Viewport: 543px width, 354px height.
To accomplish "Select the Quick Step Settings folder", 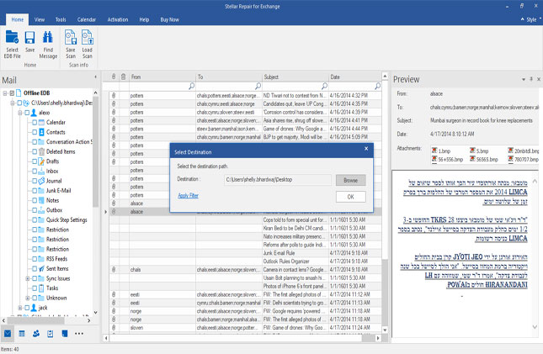I will 67,219.
